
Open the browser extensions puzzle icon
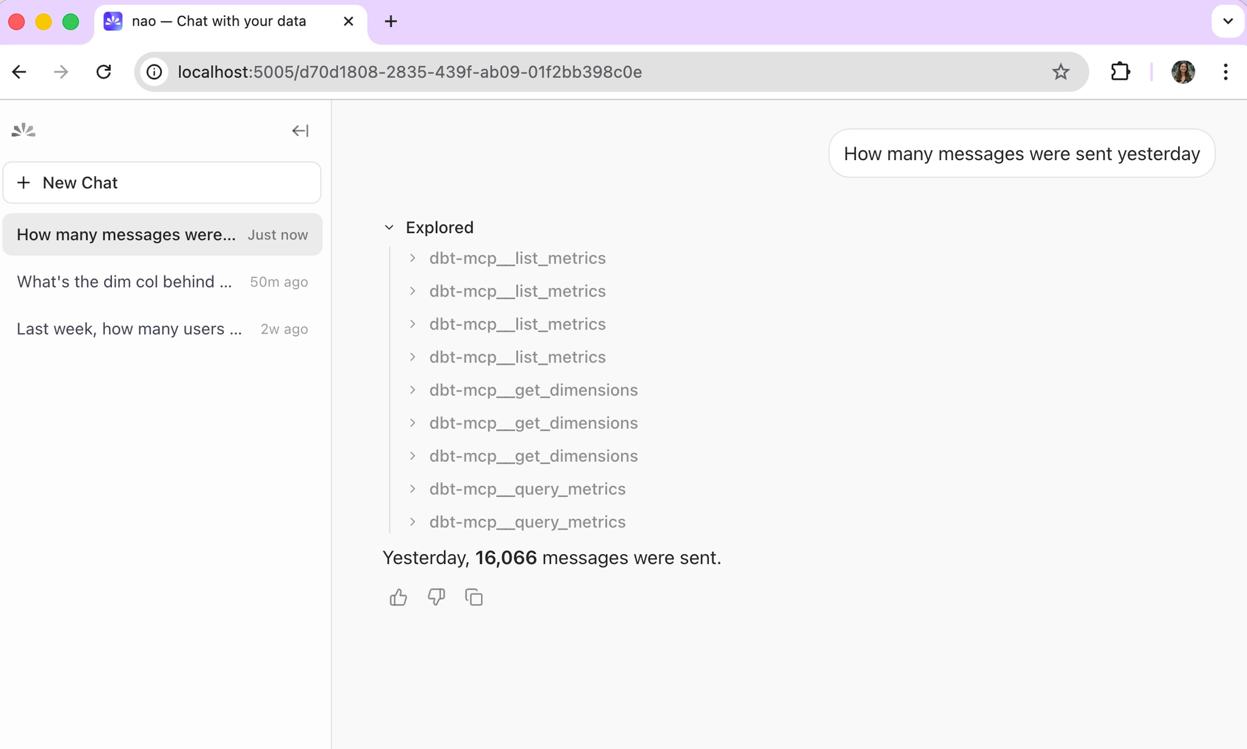pos(1120,71)
